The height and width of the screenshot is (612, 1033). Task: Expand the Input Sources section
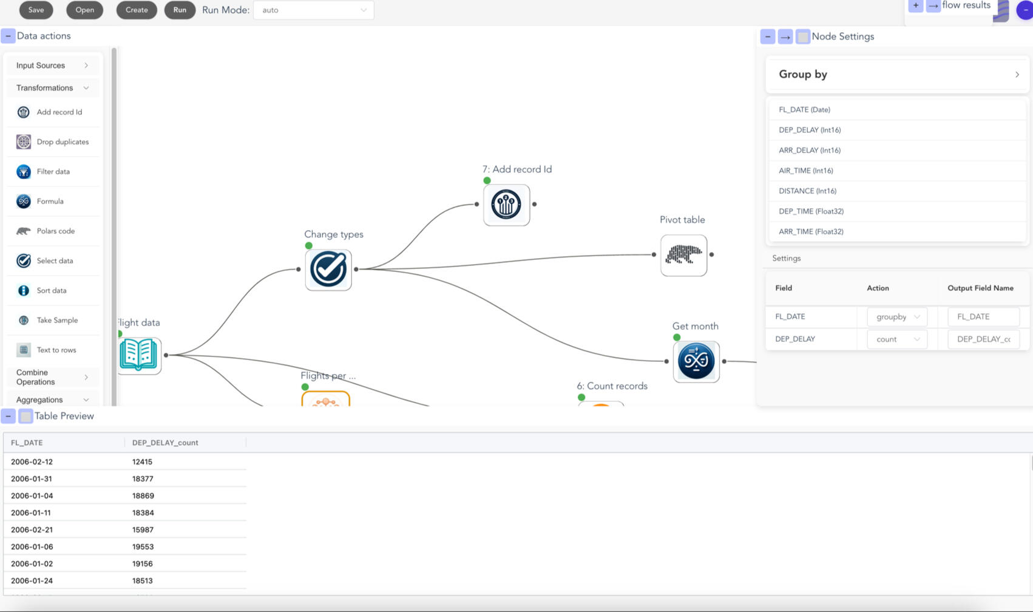tap(52, 66)
